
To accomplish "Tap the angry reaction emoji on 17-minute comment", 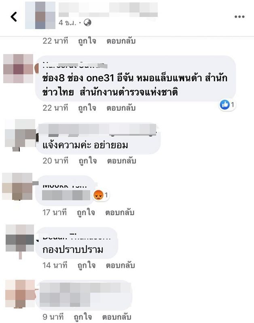I will point(98,195).
